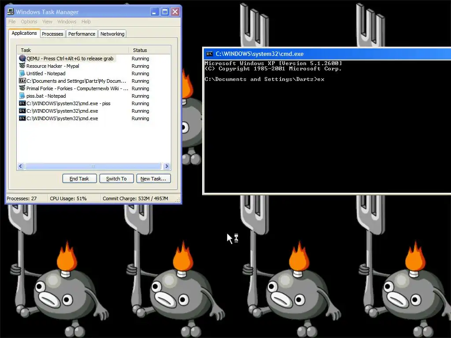Sort by the Task column header
451x338 pixels.
(73, 50)
